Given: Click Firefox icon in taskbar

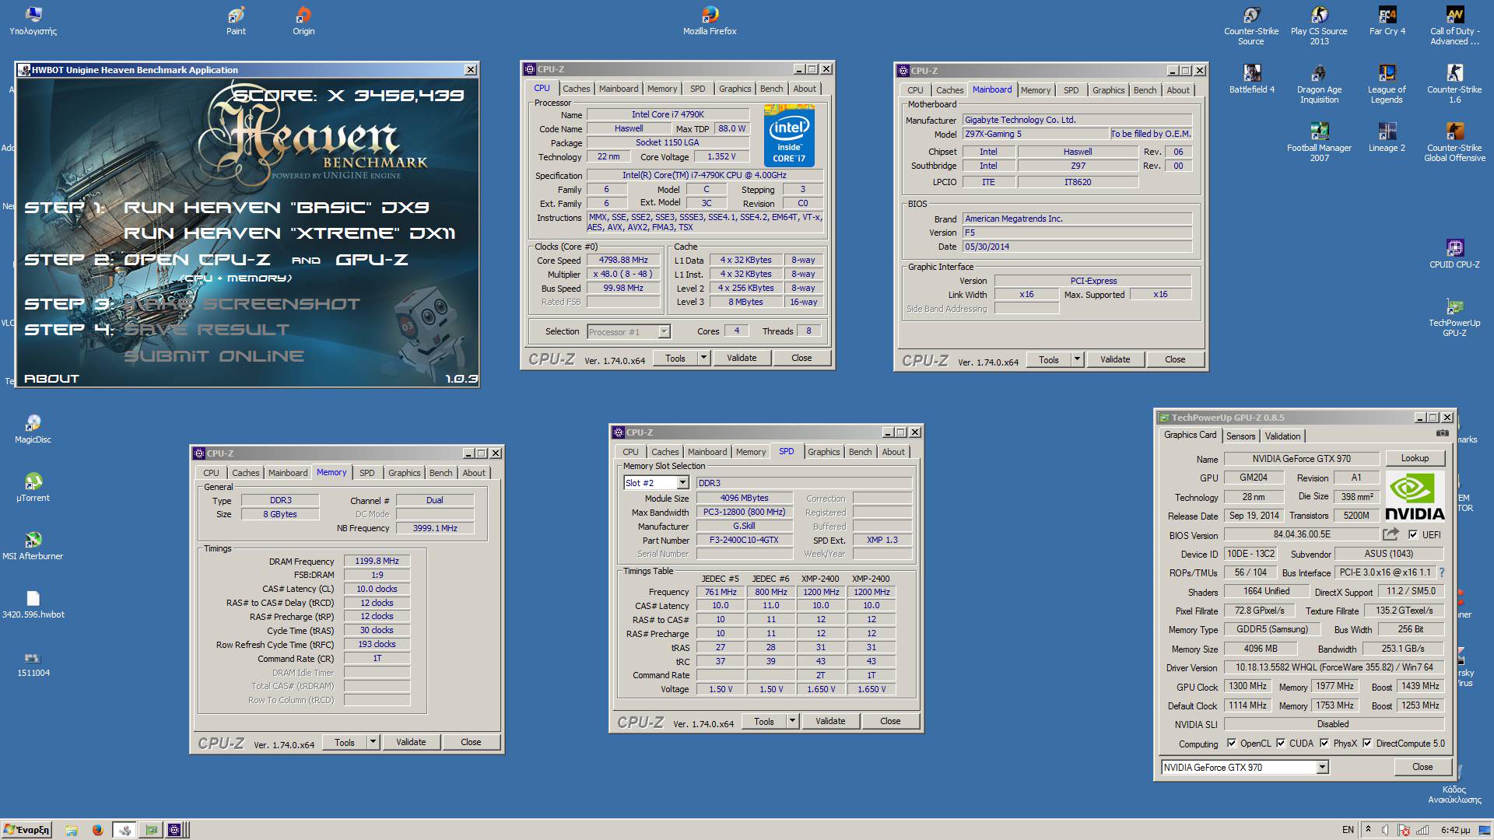Looking at the screenshot, I should 97,830.
